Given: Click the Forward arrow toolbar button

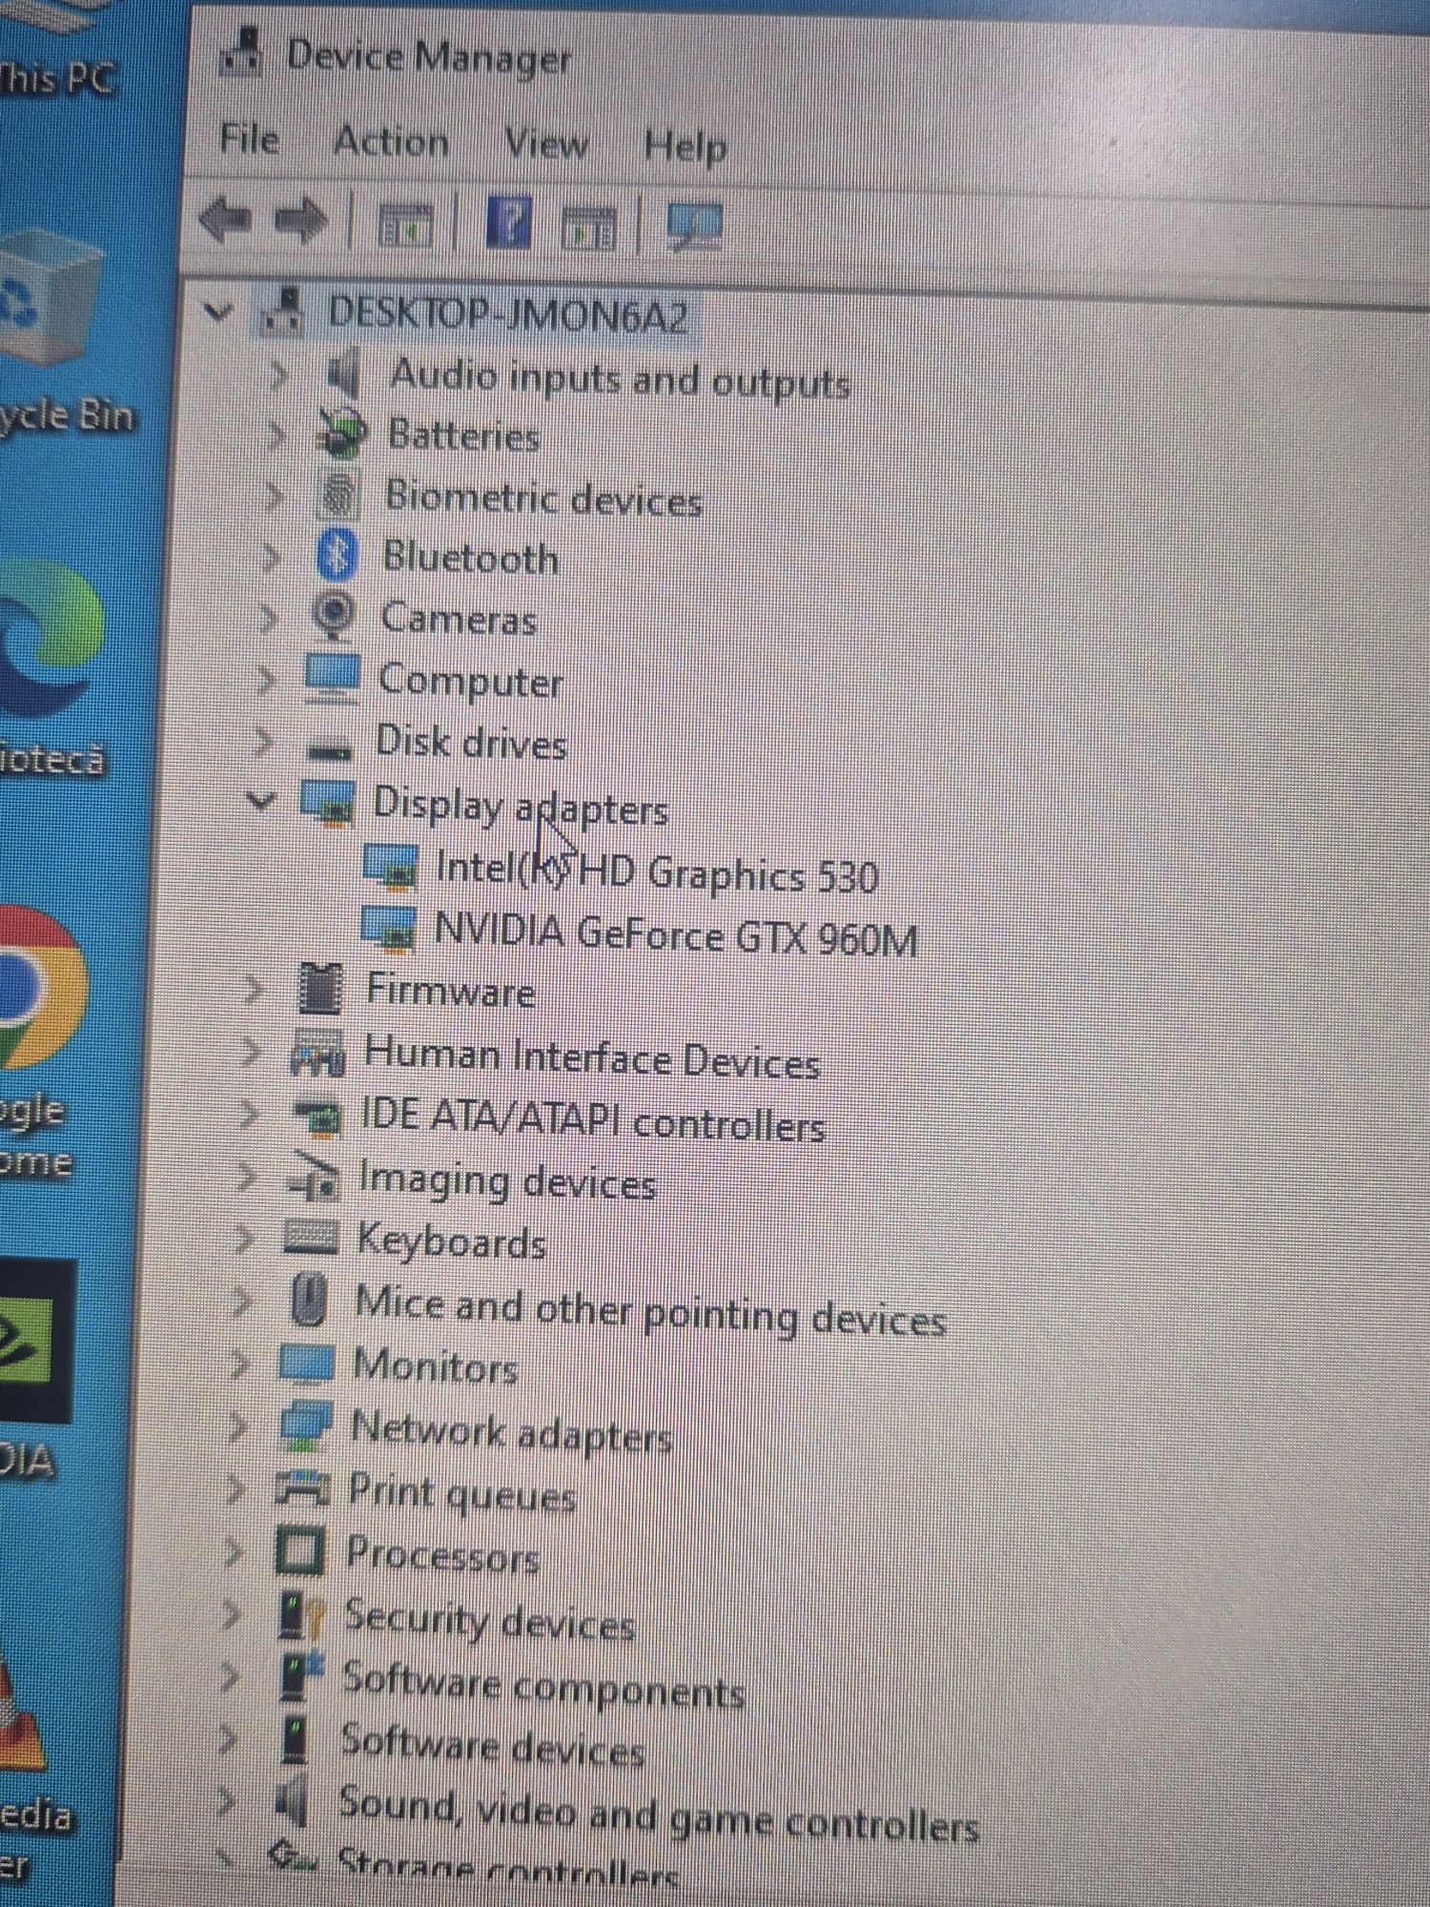Looking at the screenshot, I should 301,221.
